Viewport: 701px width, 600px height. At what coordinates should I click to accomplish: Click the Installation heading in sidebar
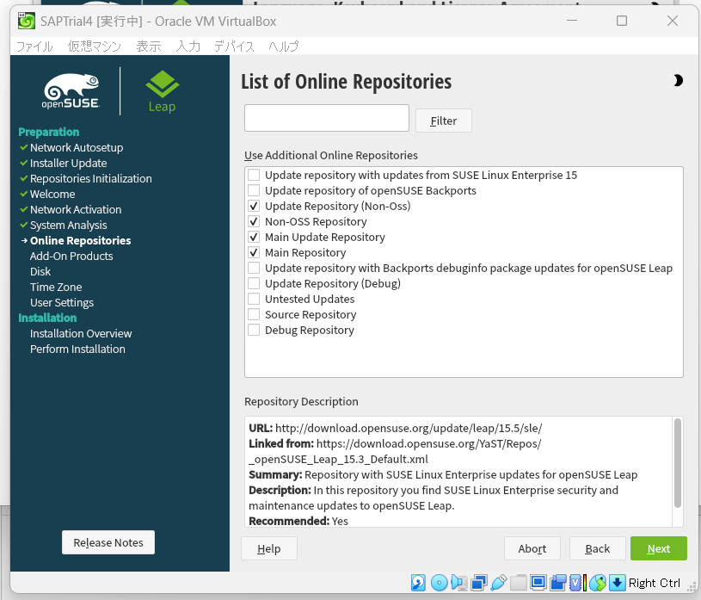47,318
